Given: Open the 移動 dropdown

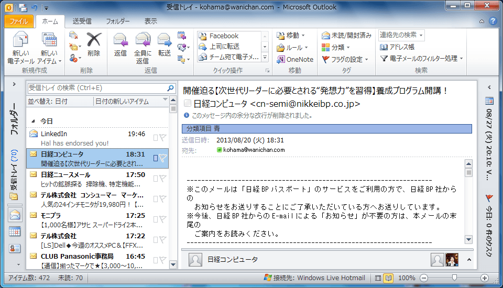Looking at the screenshot, I should tap(291, 35).
